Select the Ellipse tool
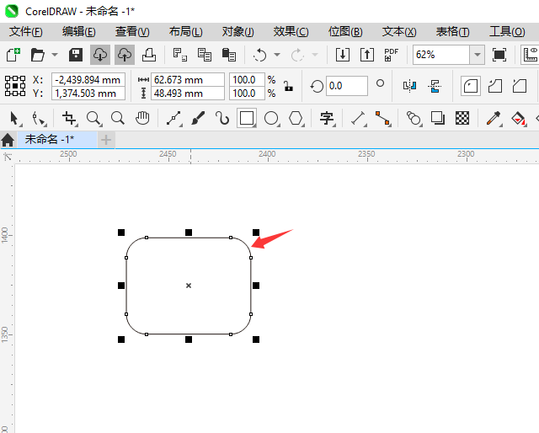 [x=271, y=118]
